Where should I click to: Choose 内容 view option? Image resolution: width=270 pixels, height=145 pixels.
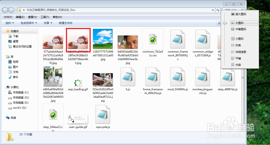point(244,65)
